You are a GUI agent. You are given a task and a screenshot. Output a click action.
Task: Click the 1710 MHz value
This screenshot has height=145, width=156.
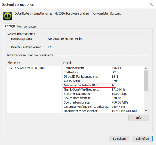point(118,89)
